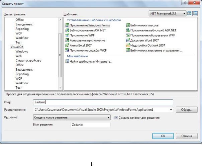
Task: Click 'Найти шаблоны в Интернете...' link text
Action: point(91,62)
